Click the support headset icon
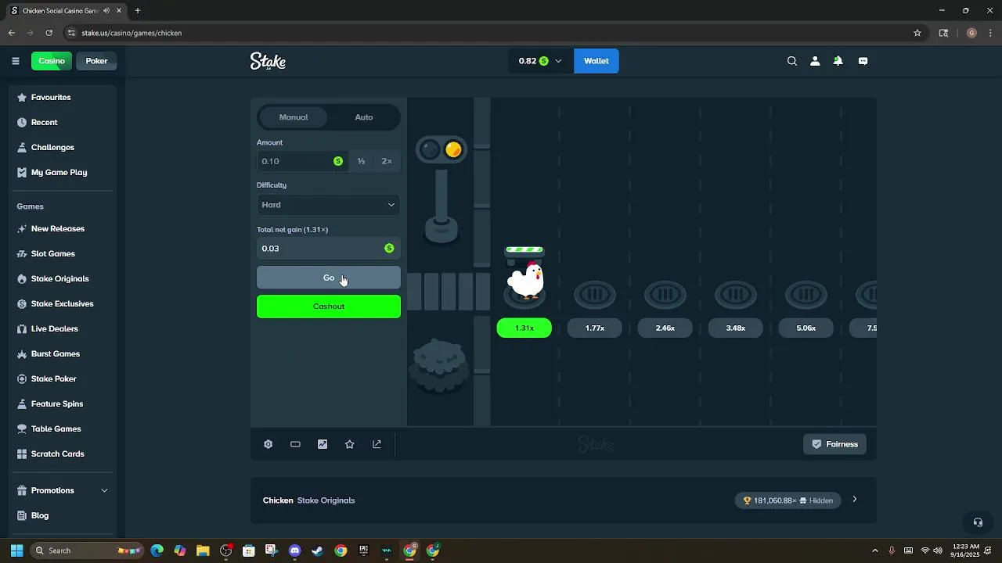The image size is (1002, 563). [x=978, y=522]
